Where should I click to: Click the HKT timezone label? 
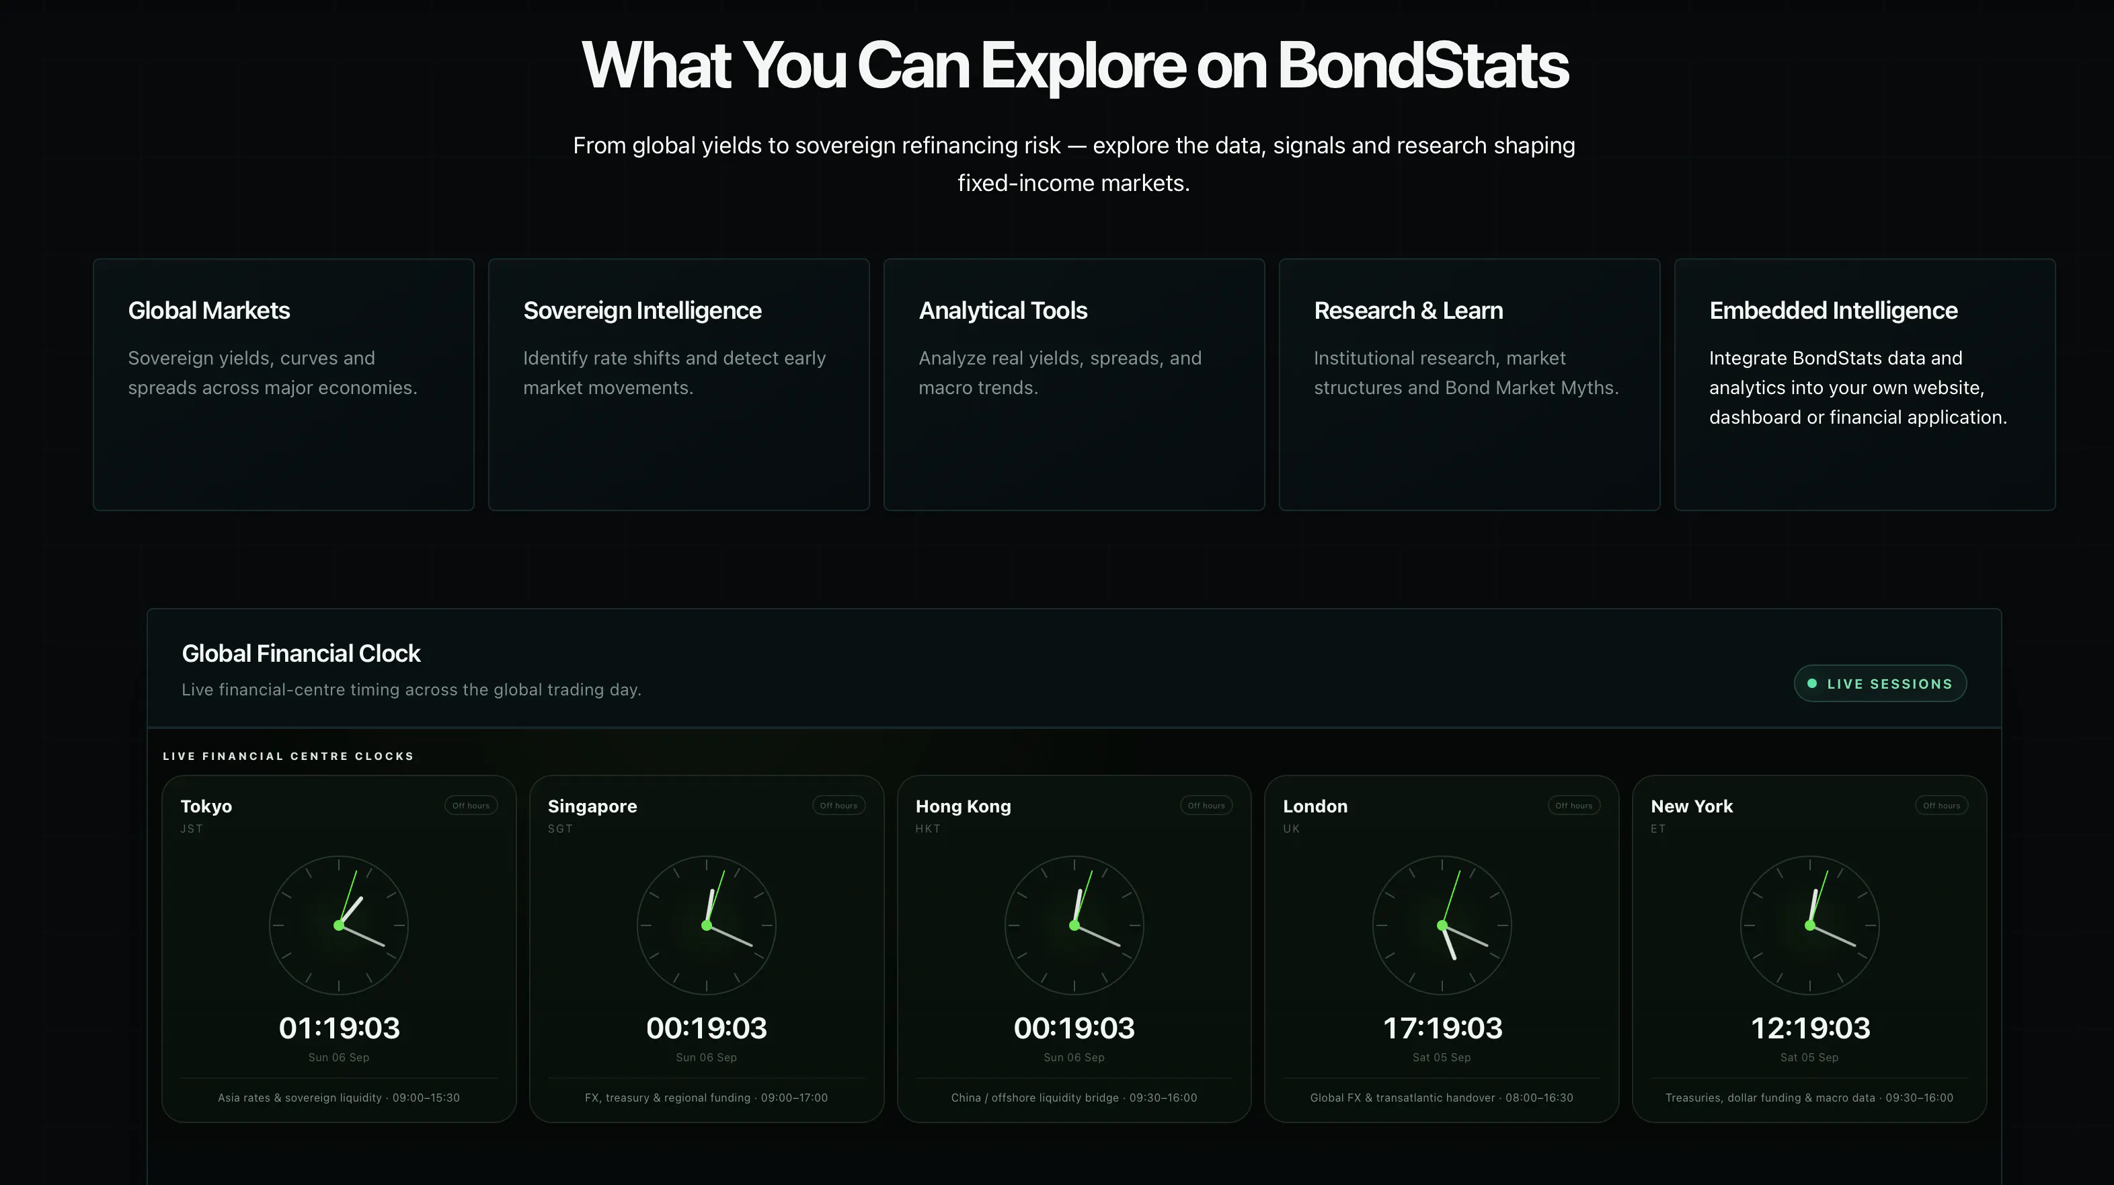[928, 829]
